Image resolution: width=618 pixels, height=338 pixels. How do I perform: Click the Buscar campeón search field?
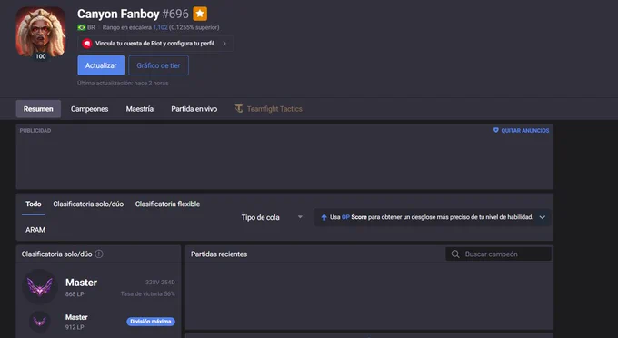(x=499, y=254)
